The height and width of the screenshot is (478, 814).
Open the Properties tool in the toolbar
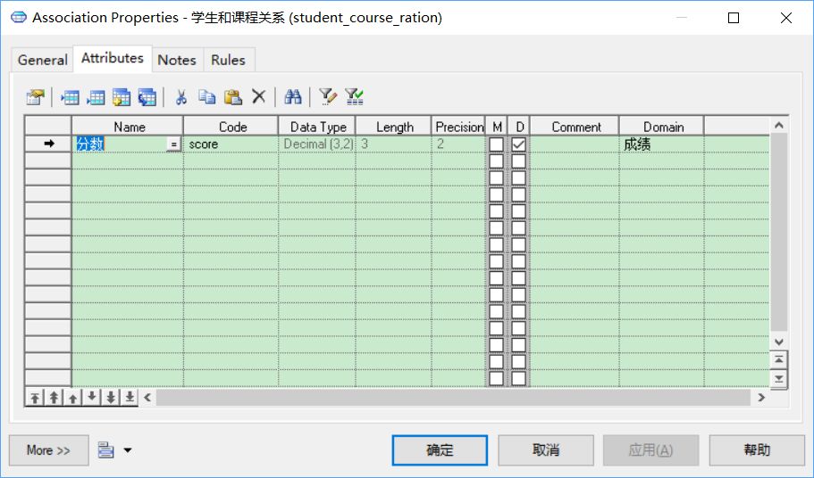pos(36,97)
